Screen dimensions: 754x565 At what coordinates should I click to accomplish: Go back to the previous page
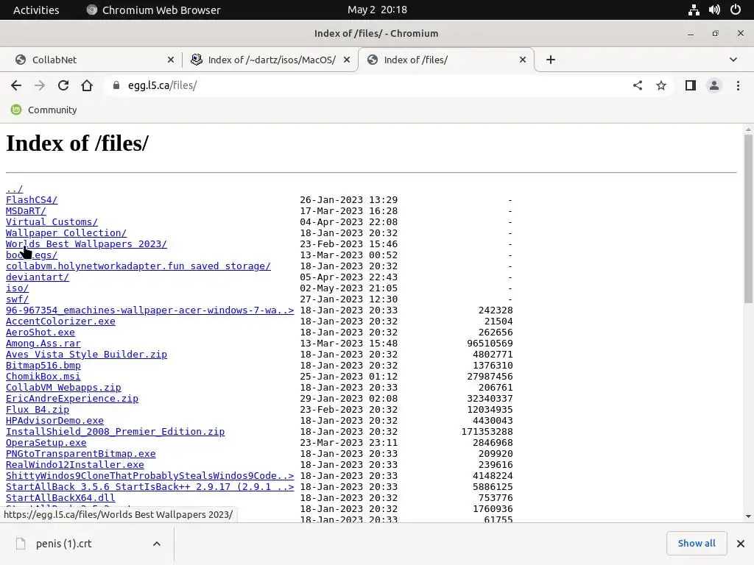16,85
